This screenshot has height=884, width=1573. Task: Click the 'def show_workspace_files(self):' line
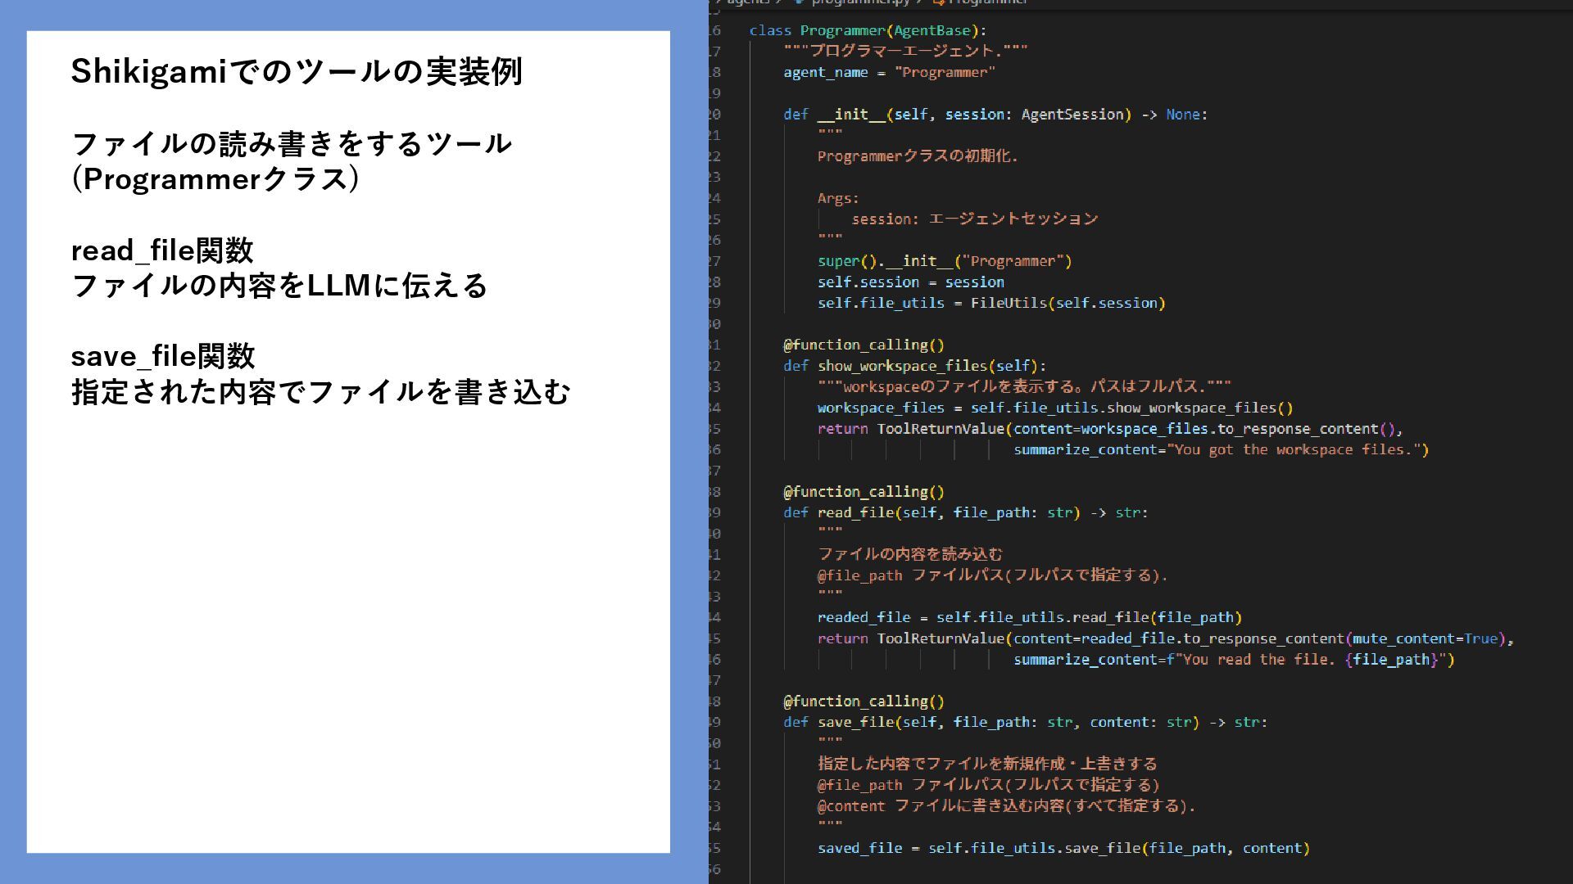pos(914,366)
